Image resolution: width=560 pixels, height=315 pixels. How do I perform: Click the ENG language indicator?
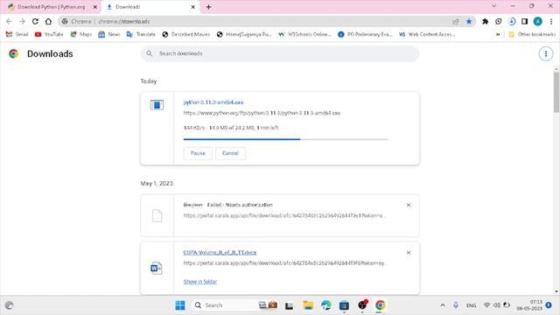click(471, 305)
